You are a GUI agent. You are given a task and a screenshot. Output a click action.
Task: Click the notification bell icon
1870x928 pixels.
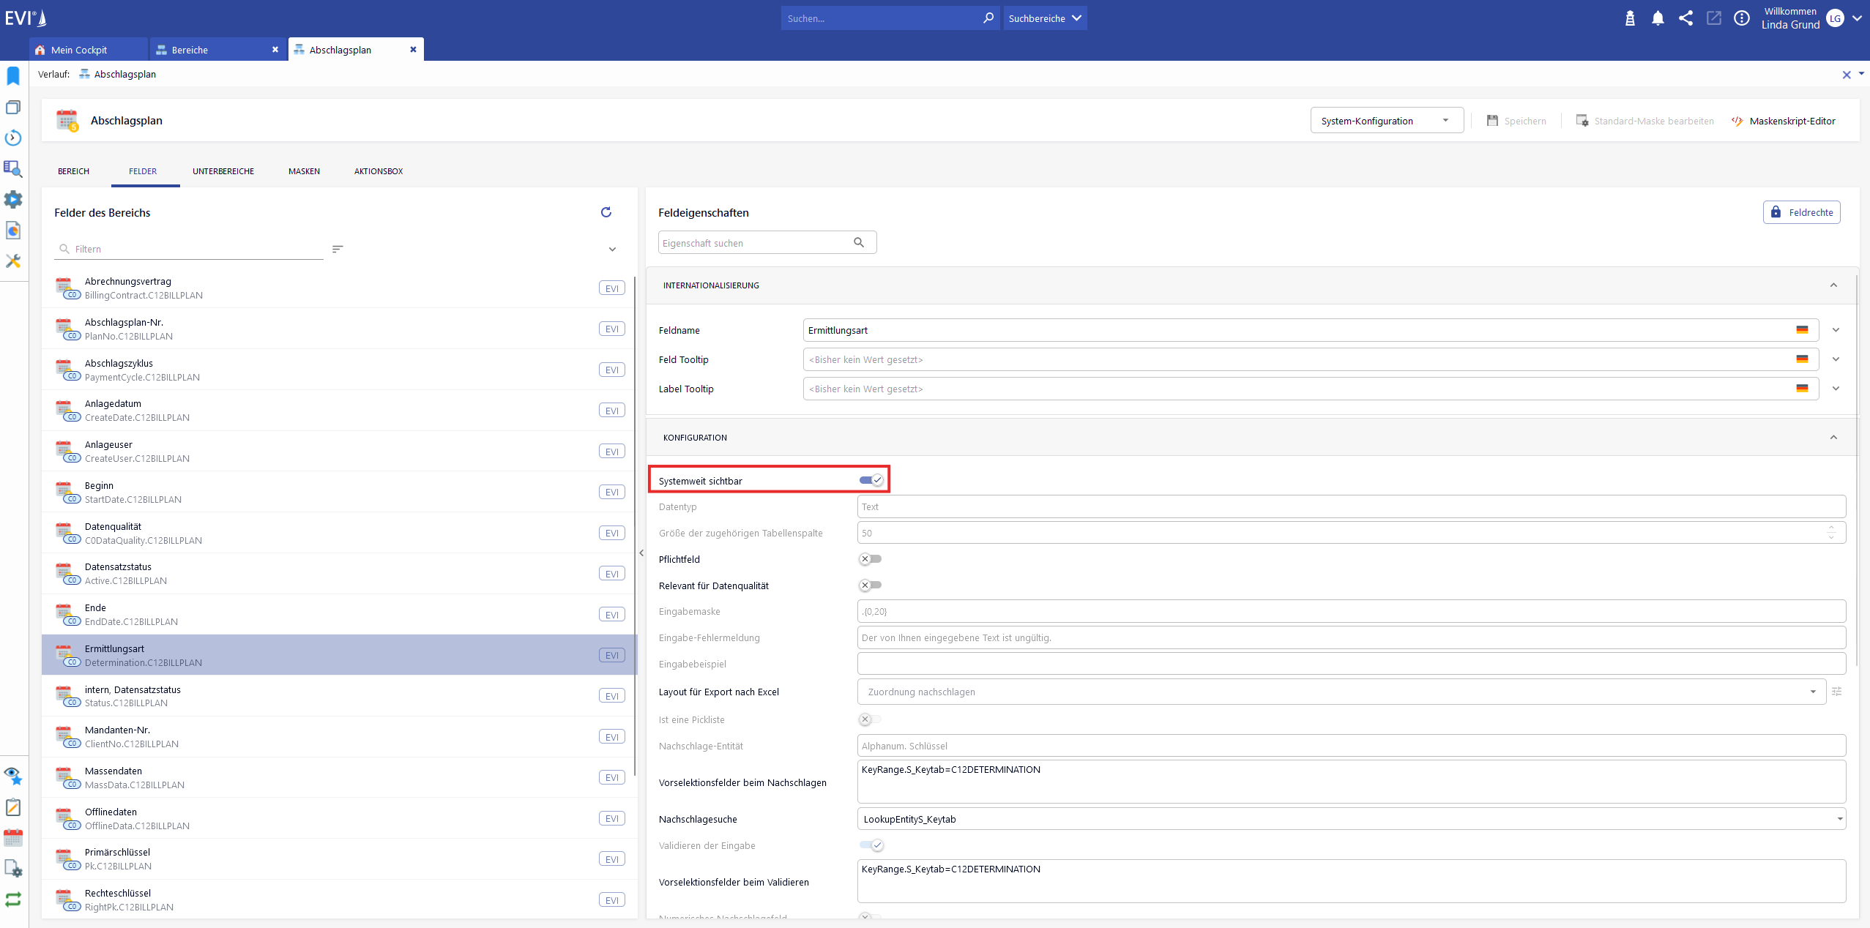click(x=1658, y=18)
